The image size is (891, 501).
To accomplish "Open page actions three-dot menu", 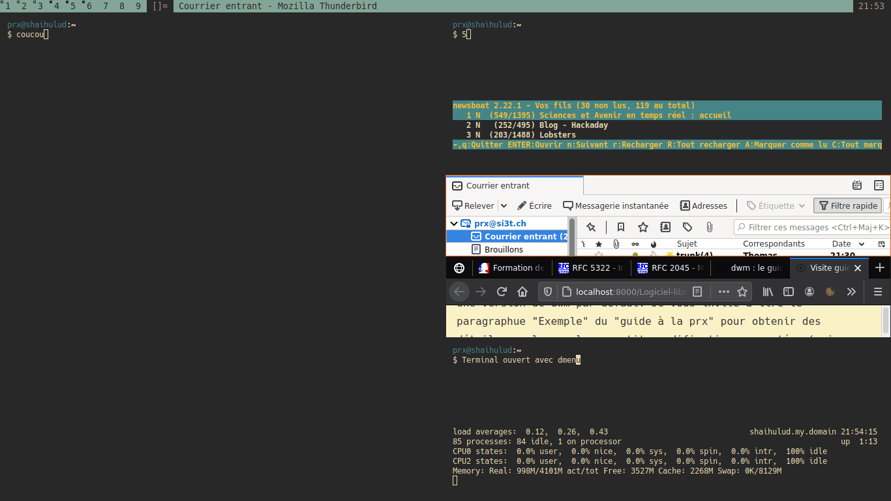I will 723,292.
